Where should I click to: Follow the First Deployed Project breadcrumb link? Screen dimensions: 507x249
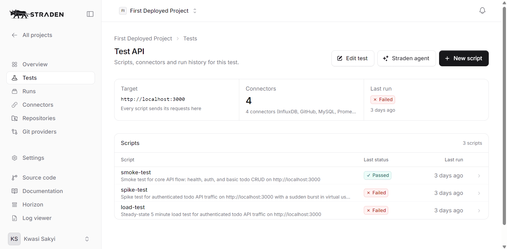pos(143,39)
